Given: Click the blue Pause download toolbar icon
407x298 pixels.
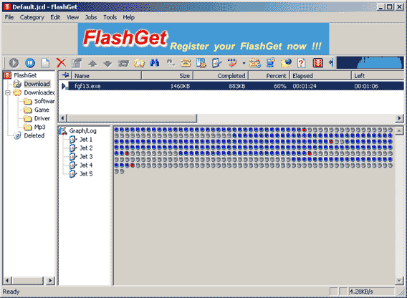Looking at the screenshot, I should point(30,63).
